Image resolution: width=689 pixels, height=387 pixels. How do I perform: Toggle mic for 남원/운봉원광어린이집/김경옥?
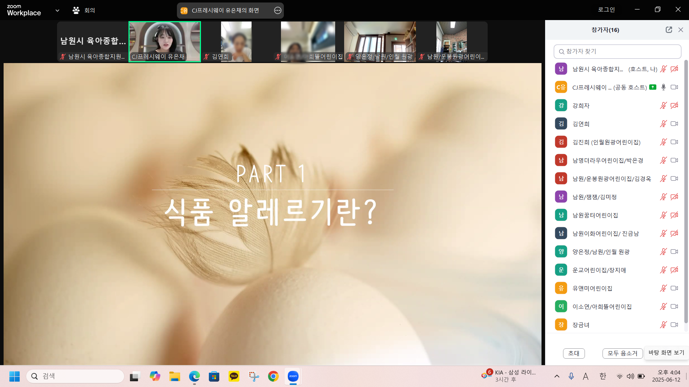pos(663,179)
